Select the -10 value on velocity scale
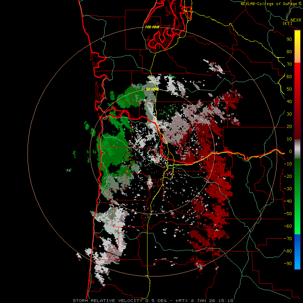 click(x=288, y=164)
